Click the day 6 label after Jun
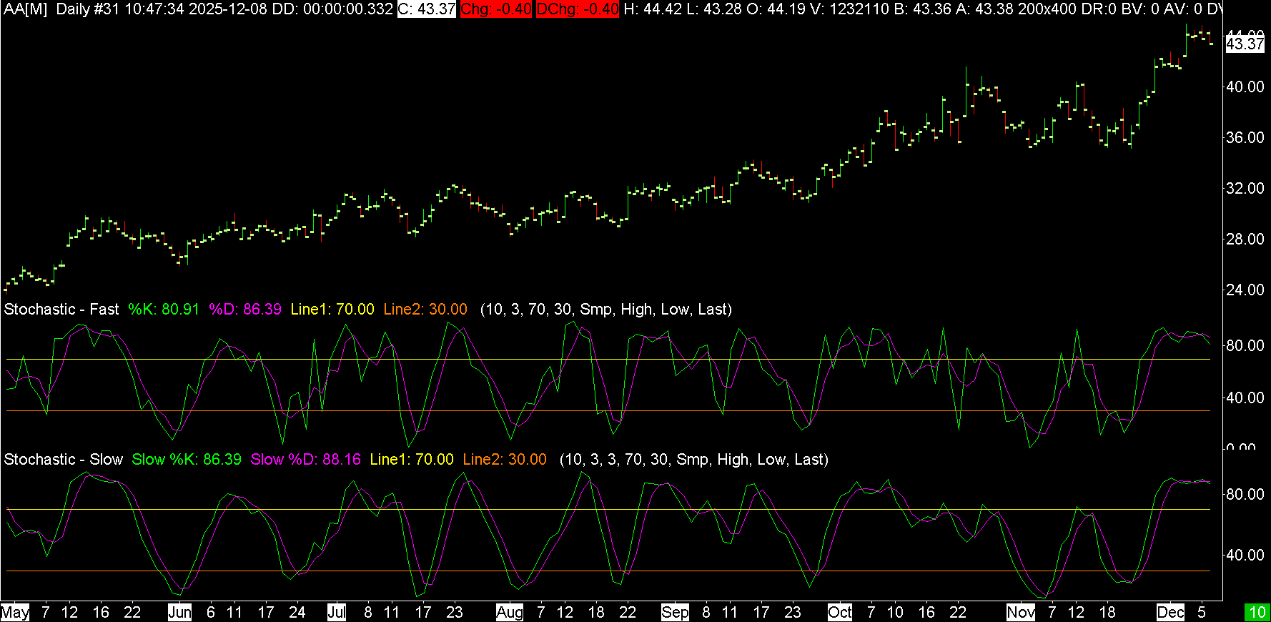This screenshot has width=1271, height=622. tap(210, 612)
